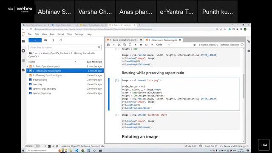The image size is (272, 153).
Task: Copy the selected cell
Action: point(125,45)
